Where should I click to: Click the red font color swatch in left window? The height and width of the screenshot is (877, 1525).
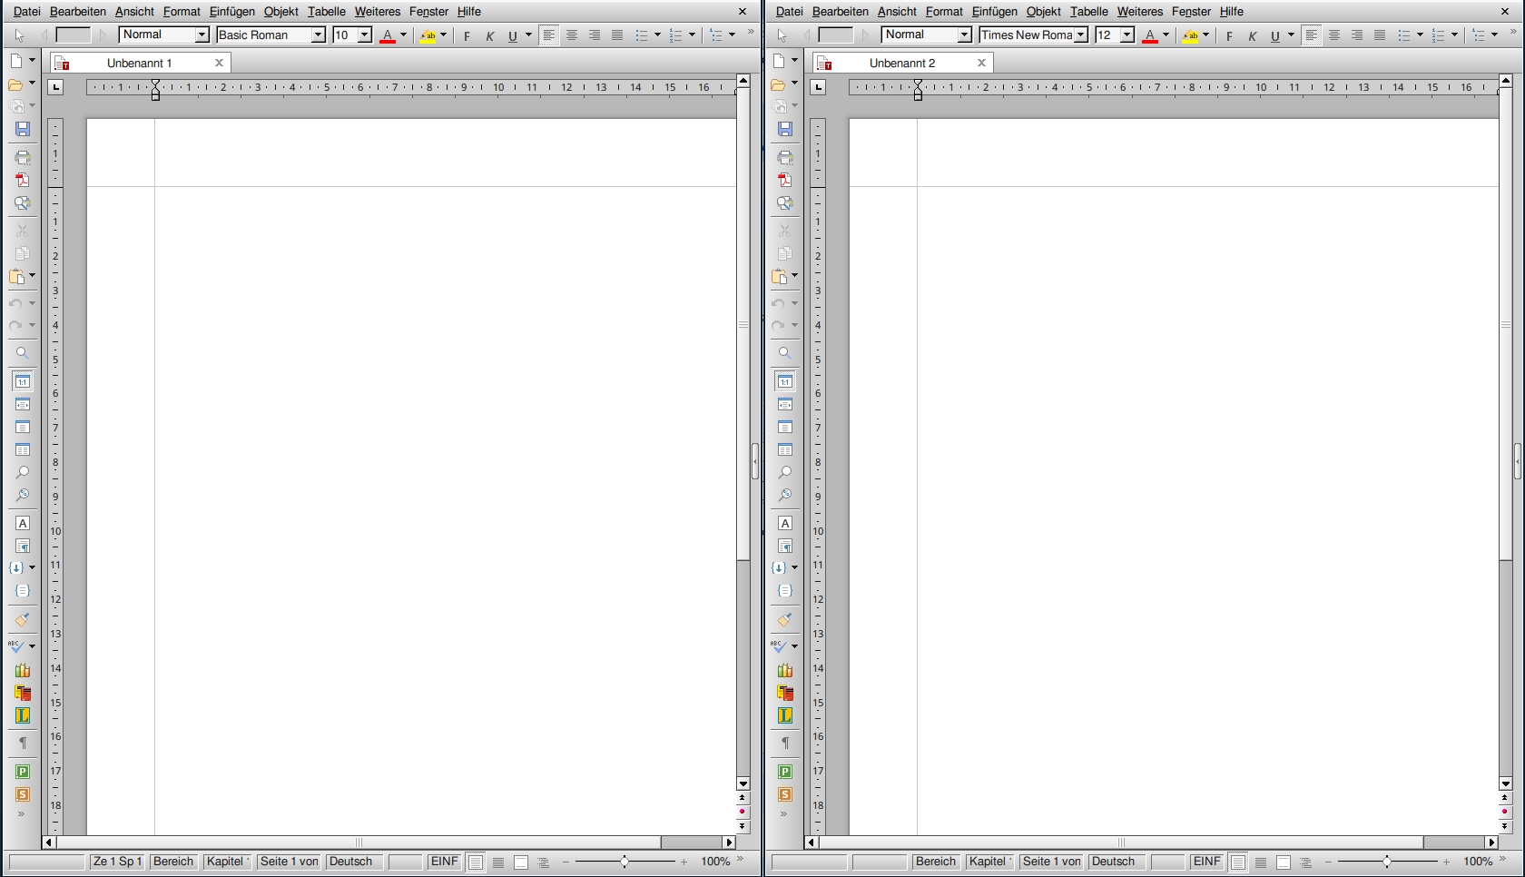[x=388, y=36]
